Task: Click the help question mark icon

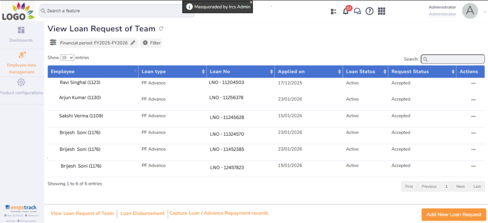Action: pyautogui.click(x=369, y=11)
